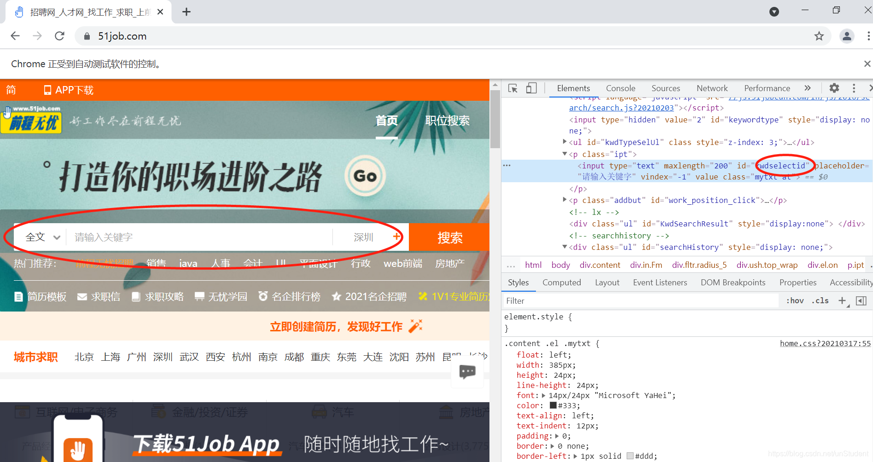Open the 求职信 link
Viewport: 873px width, 462px height.
(x=99, y=297)
